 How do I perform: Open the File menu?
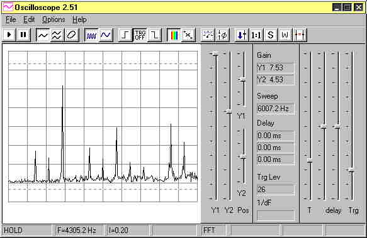point(11,19)
